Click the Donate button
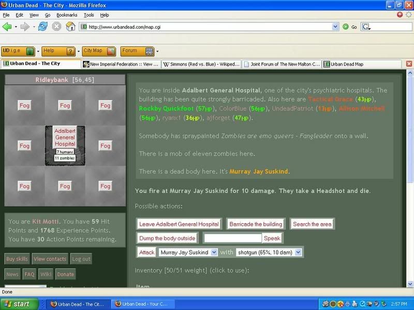This screenshot has width=414, height=310. click(x=66, y=274)
